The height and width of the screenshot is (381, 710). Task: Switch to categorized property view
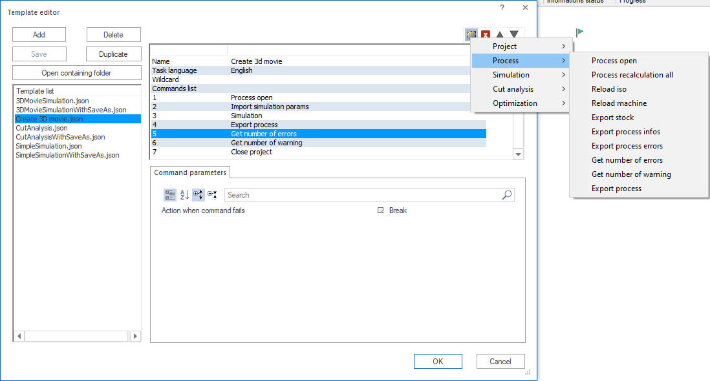pyautogui.click(x=169, y=194)
